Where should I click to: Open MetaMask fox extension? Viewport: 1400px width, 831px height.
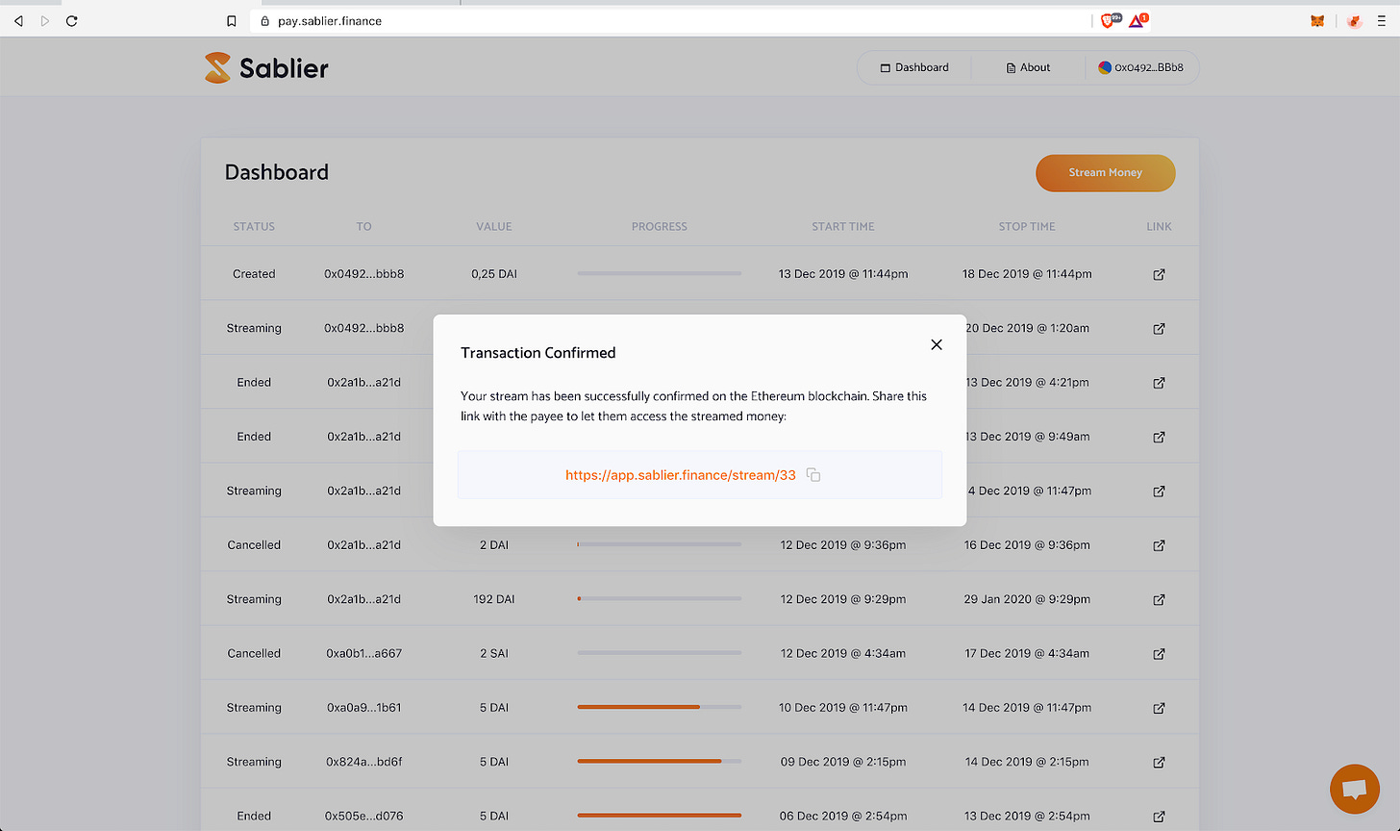click(x=1317, y=20)
